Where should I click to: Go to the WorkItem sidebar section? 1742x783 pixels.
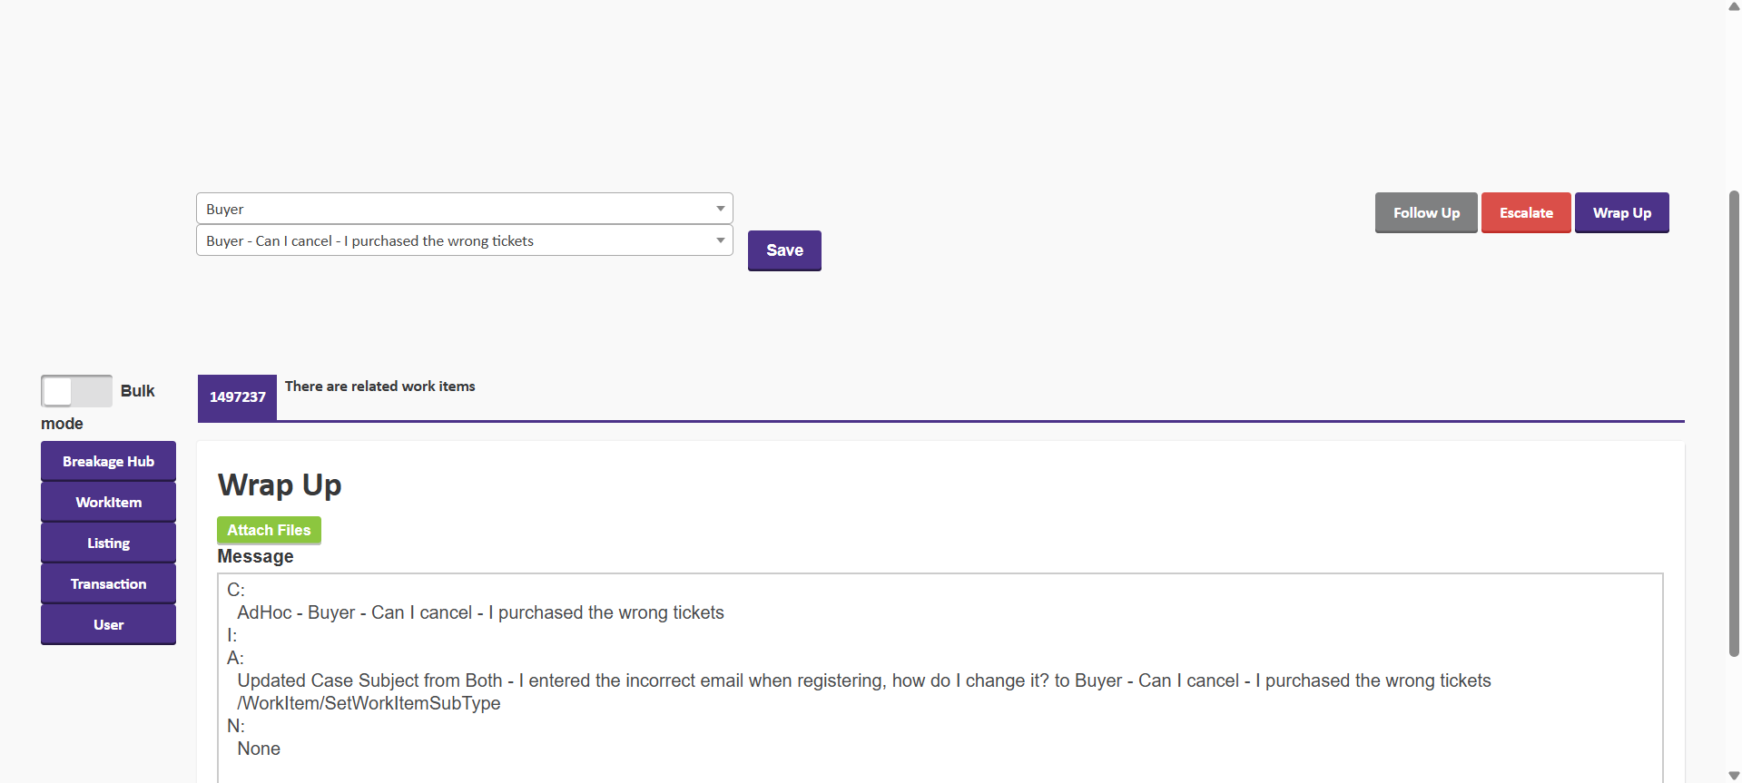pyautogui.click(x=108, y=502)
